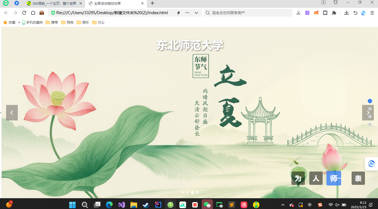Open the downloads arrow icon

346,13
